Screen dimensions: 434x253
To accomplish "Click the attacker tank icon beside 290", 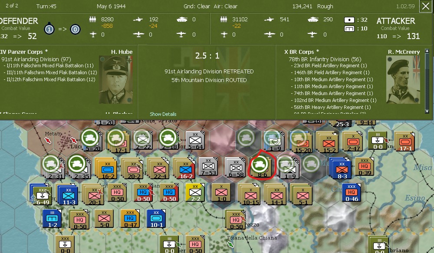I will 313,20.
